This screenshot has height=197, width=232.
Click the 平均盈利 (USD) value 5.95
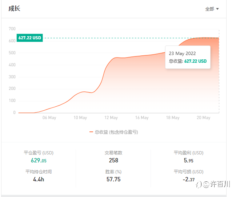tap(188, 160)
